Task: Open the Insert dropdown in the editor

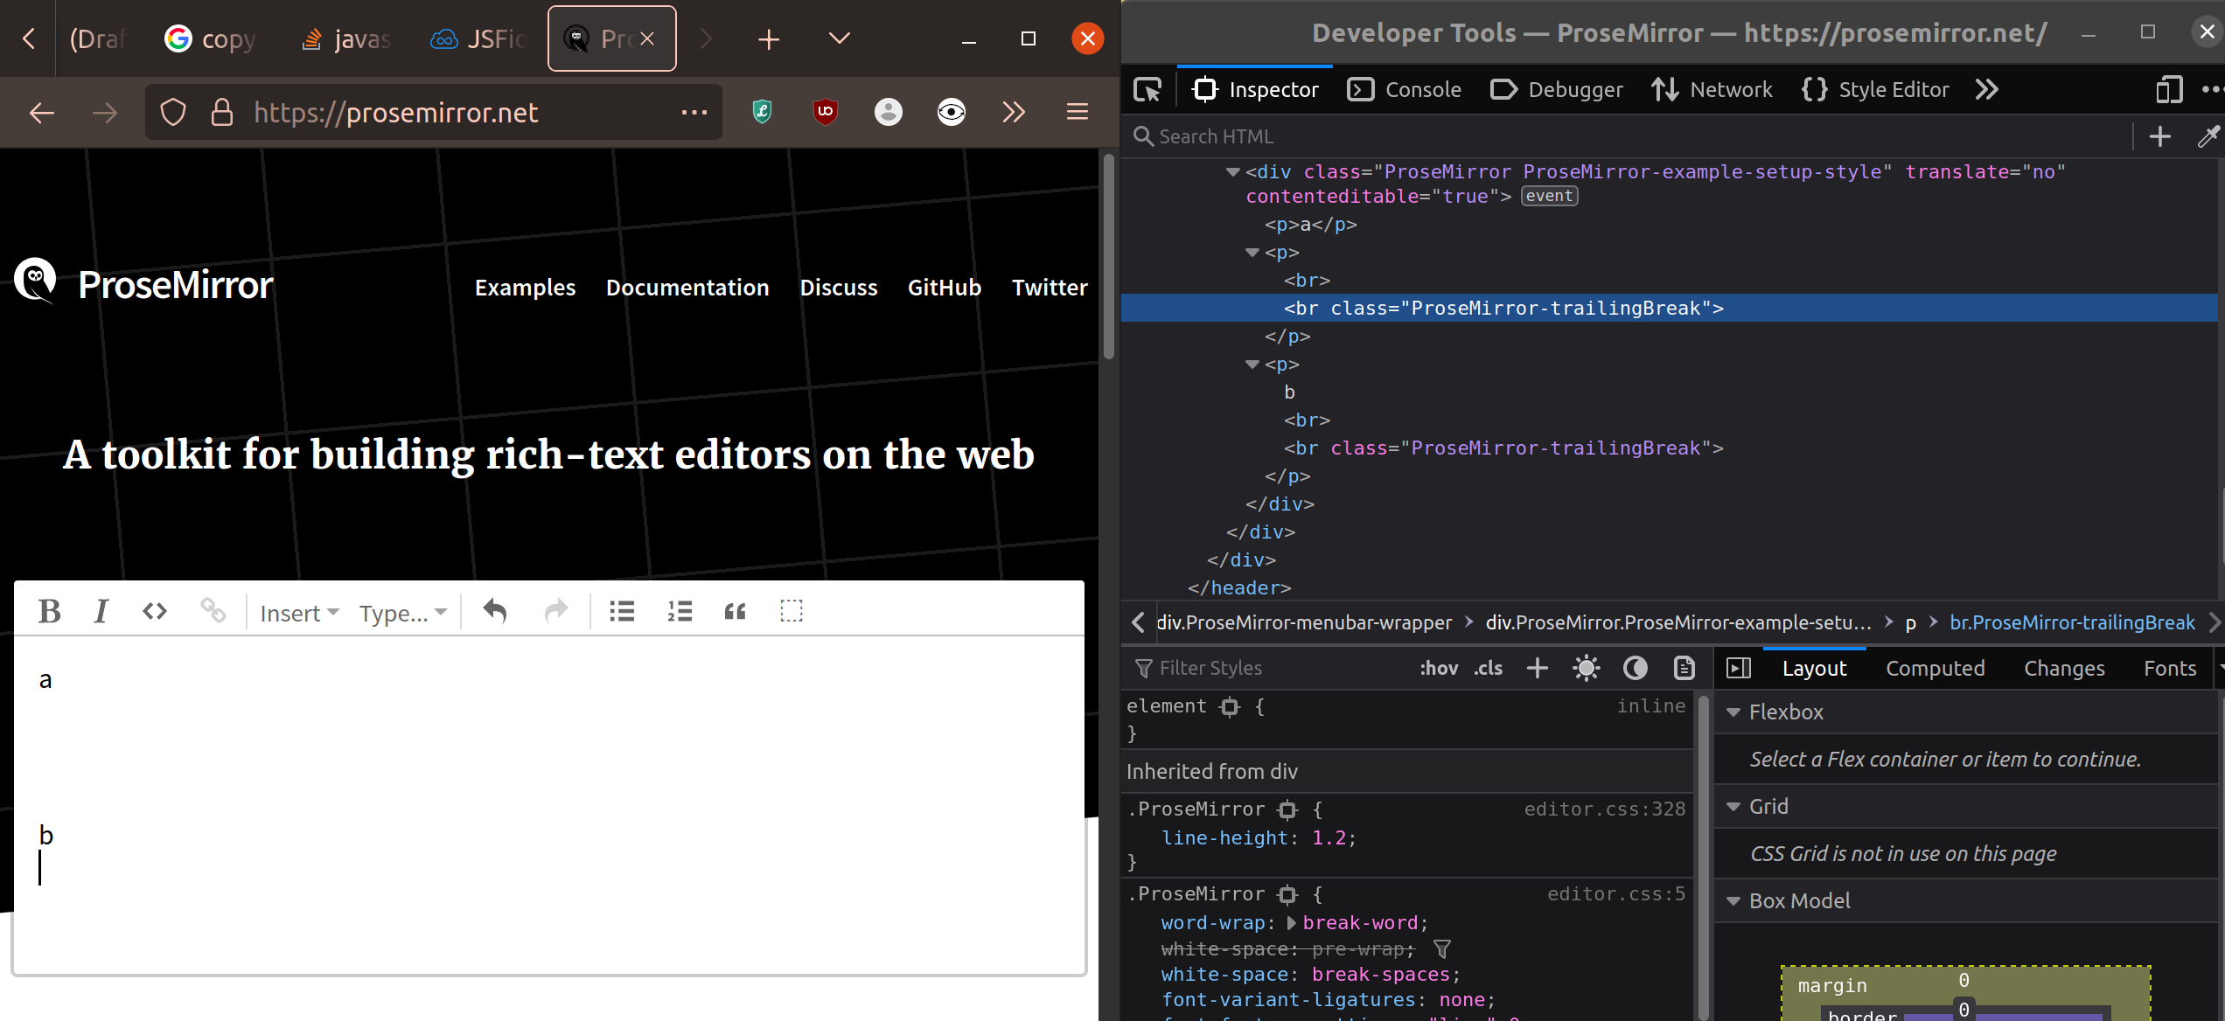Action: point(297,613)
